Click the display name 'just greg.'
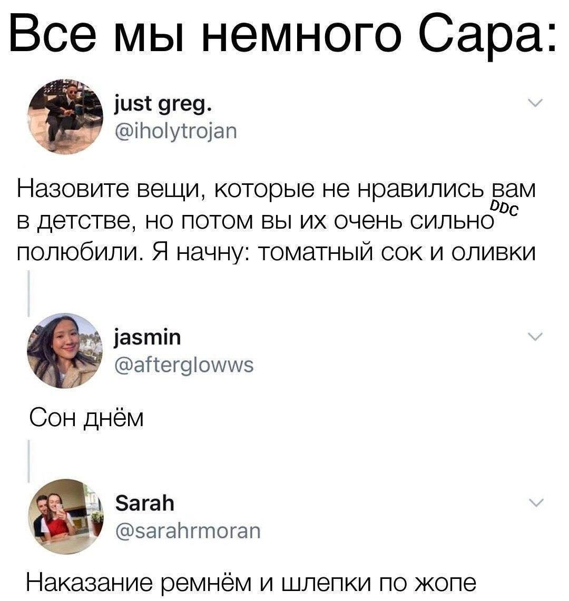The image size is (569, 601). click(163, 104)
